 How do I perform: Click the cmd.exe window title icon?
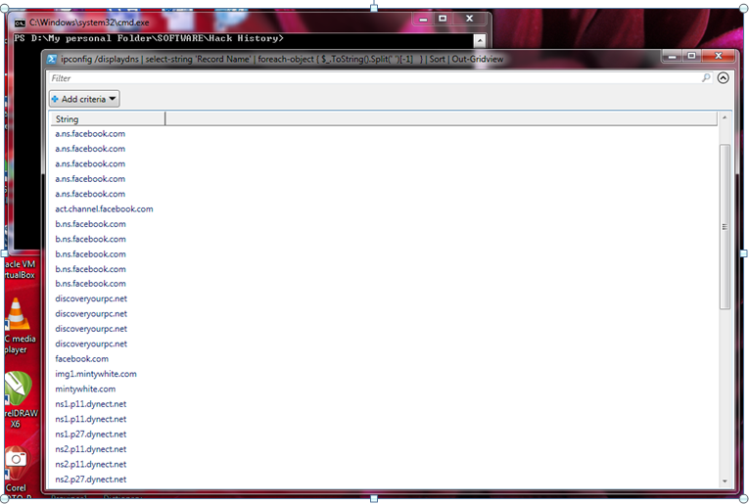click(x=20, y=23)
